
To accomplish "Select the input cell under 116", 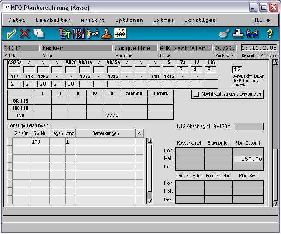I will coord(211,70).
